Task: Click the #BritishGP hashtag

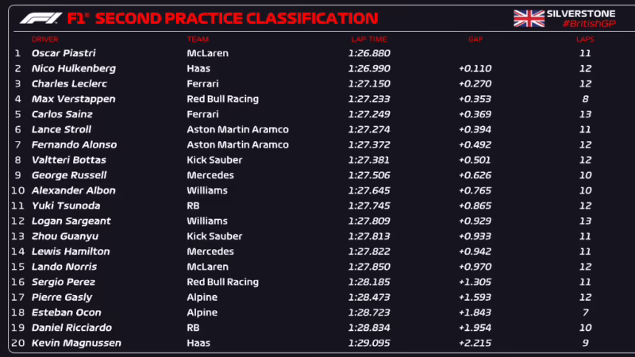Action: (x=588, y=25)
